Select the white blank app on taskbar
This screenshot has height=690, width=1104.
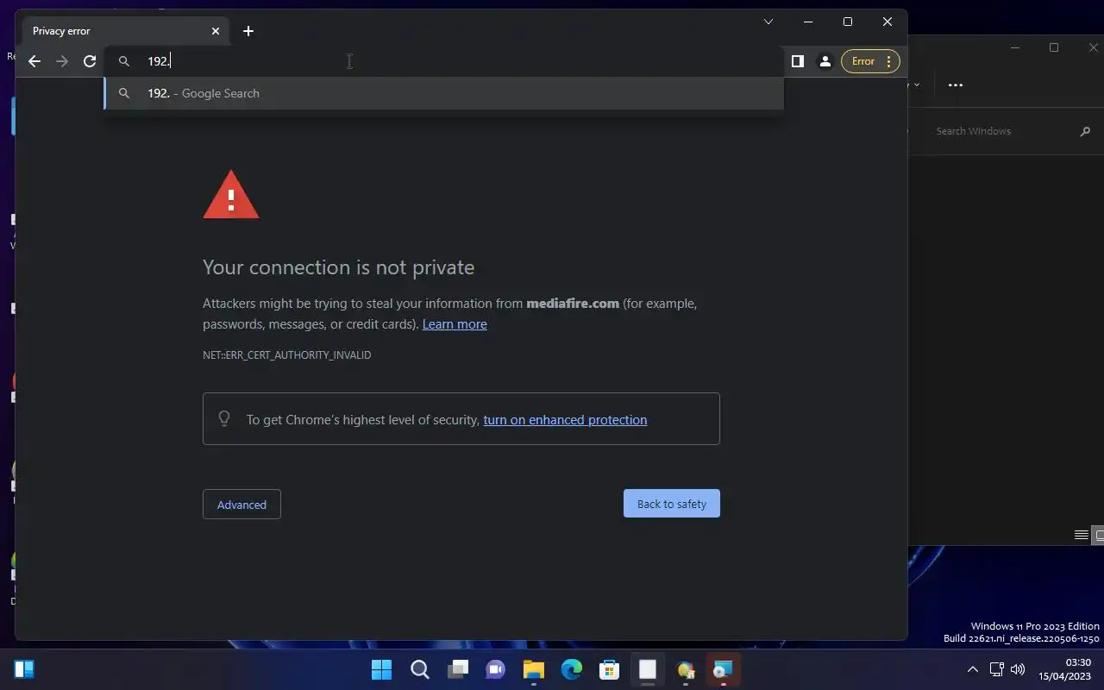tap(648, 669)
